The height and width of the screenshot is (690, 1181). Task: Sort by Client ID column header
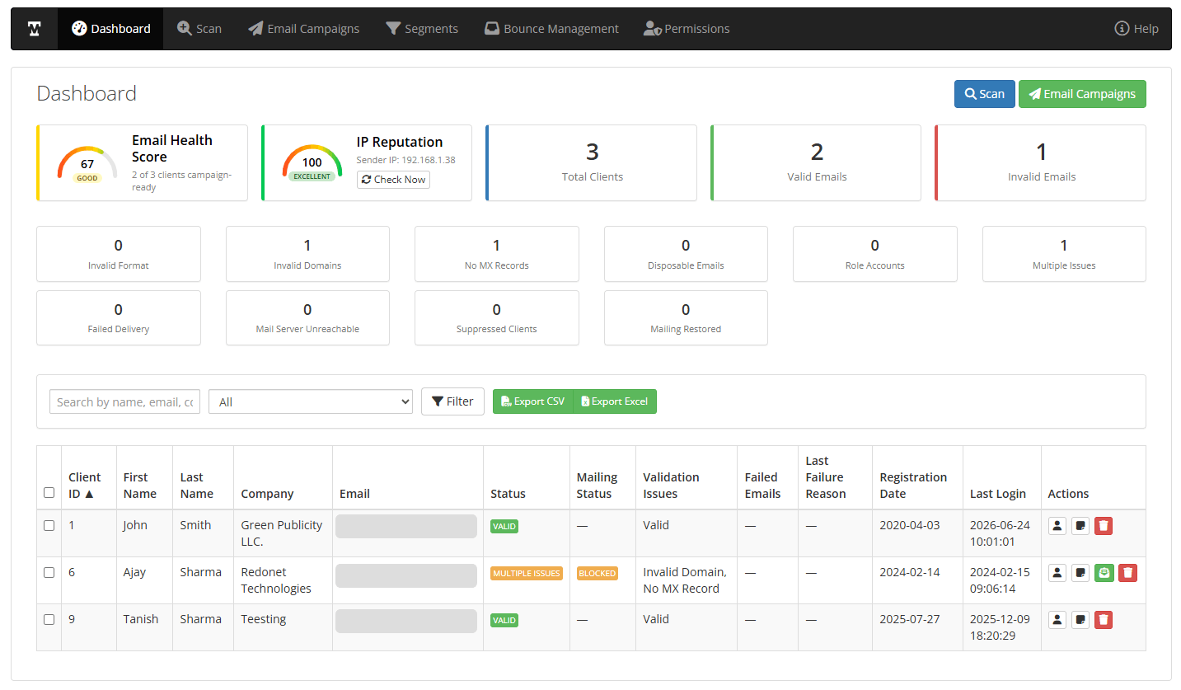pyautogui.click(x=84, y=486)
